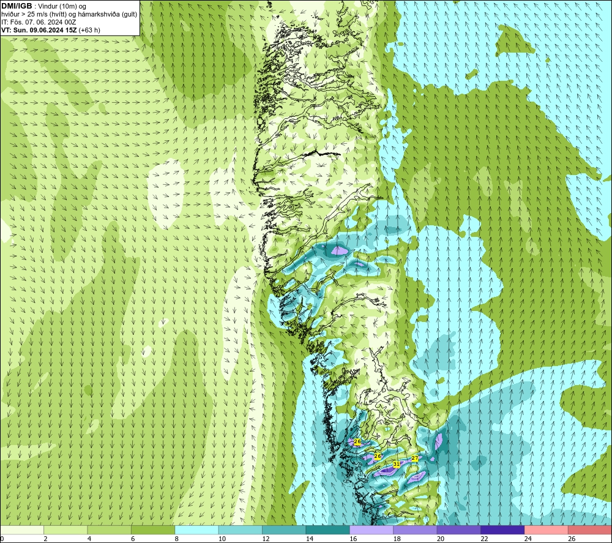Click the scale tick label 20
This screenshot has height=543, width=612.
(x=440, y=539)
